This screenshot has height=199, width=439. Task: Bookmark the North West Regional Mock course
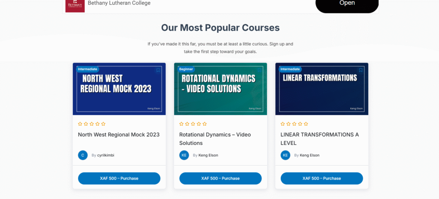pos(158,70)
